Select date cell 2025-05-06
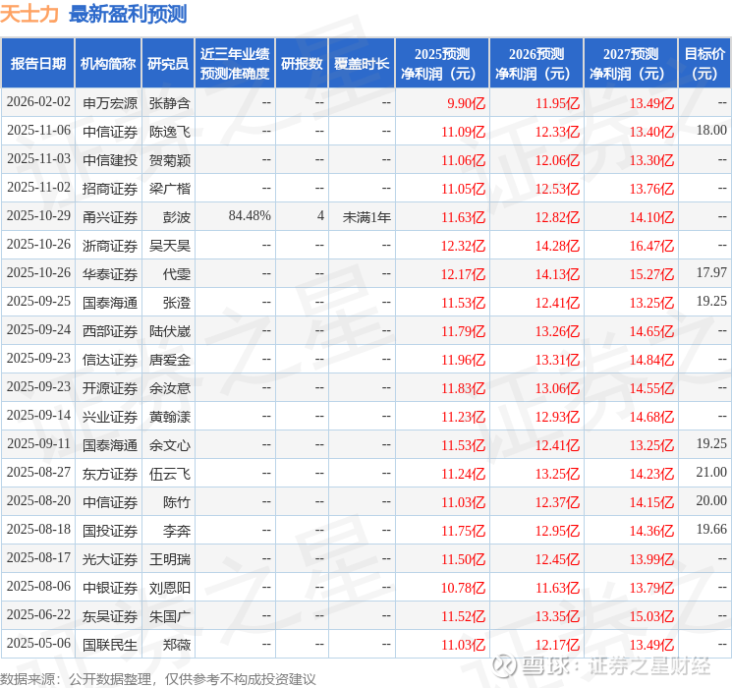 click(x=38, y=643)
